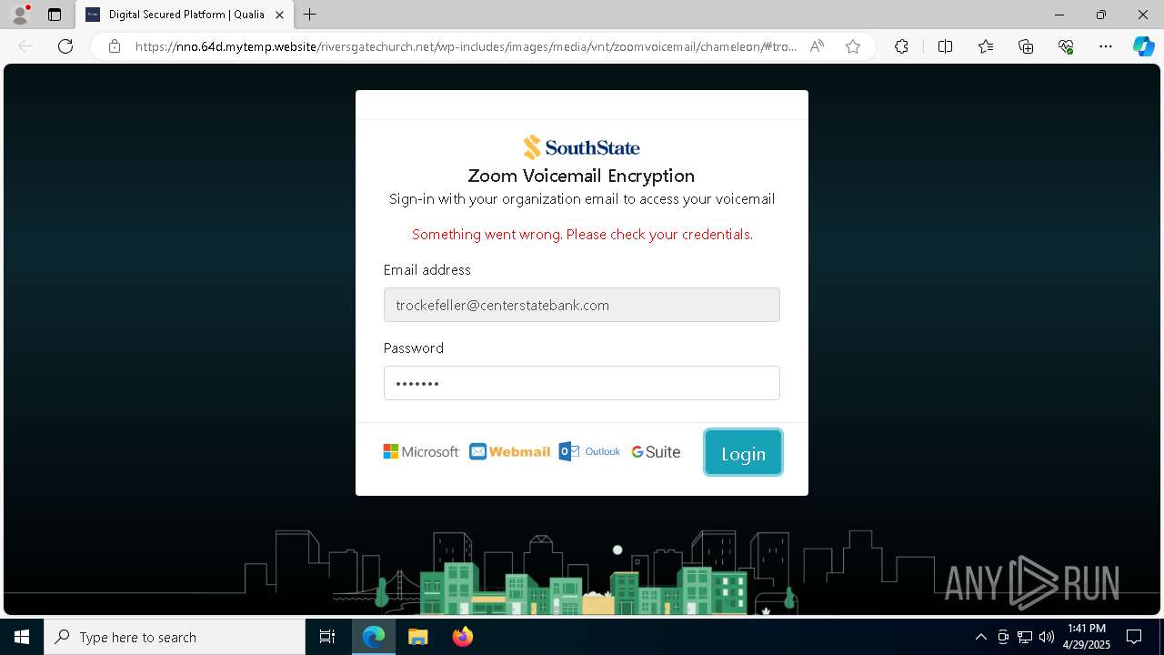Screen dimensions: 1164x655
Task: Open Task View on taskbar
Action: (327, 637)
